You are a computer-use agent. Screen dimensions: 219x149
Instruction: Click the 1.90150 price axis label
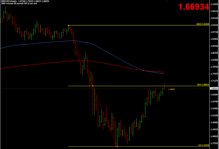pyautogui.click(x=214, y=46)
